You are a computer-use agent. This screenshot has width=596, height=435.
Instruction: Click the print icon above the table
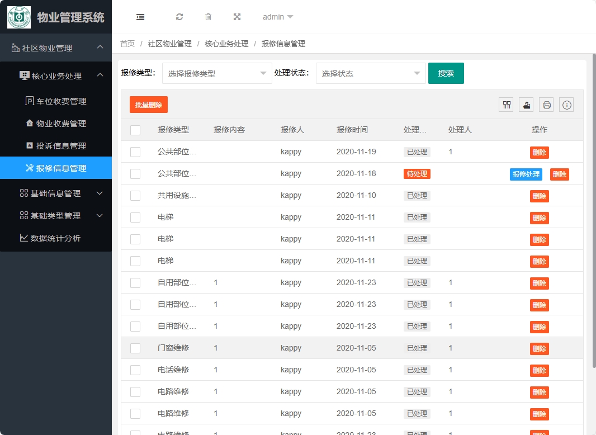pos(546,105)
